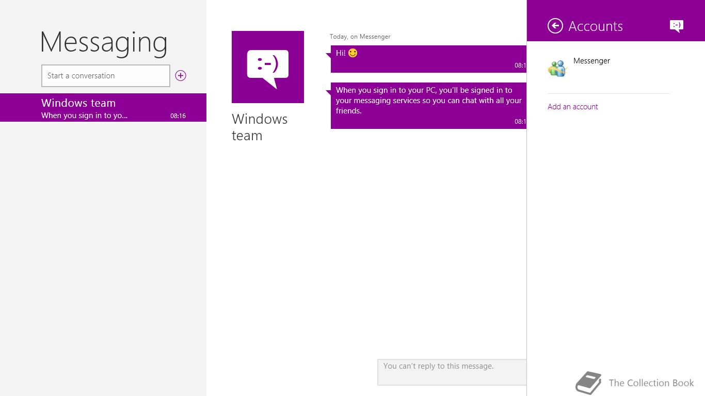Click the plus icon to start a conversation
Screen dimensions: 705x396
coord(181,76)
